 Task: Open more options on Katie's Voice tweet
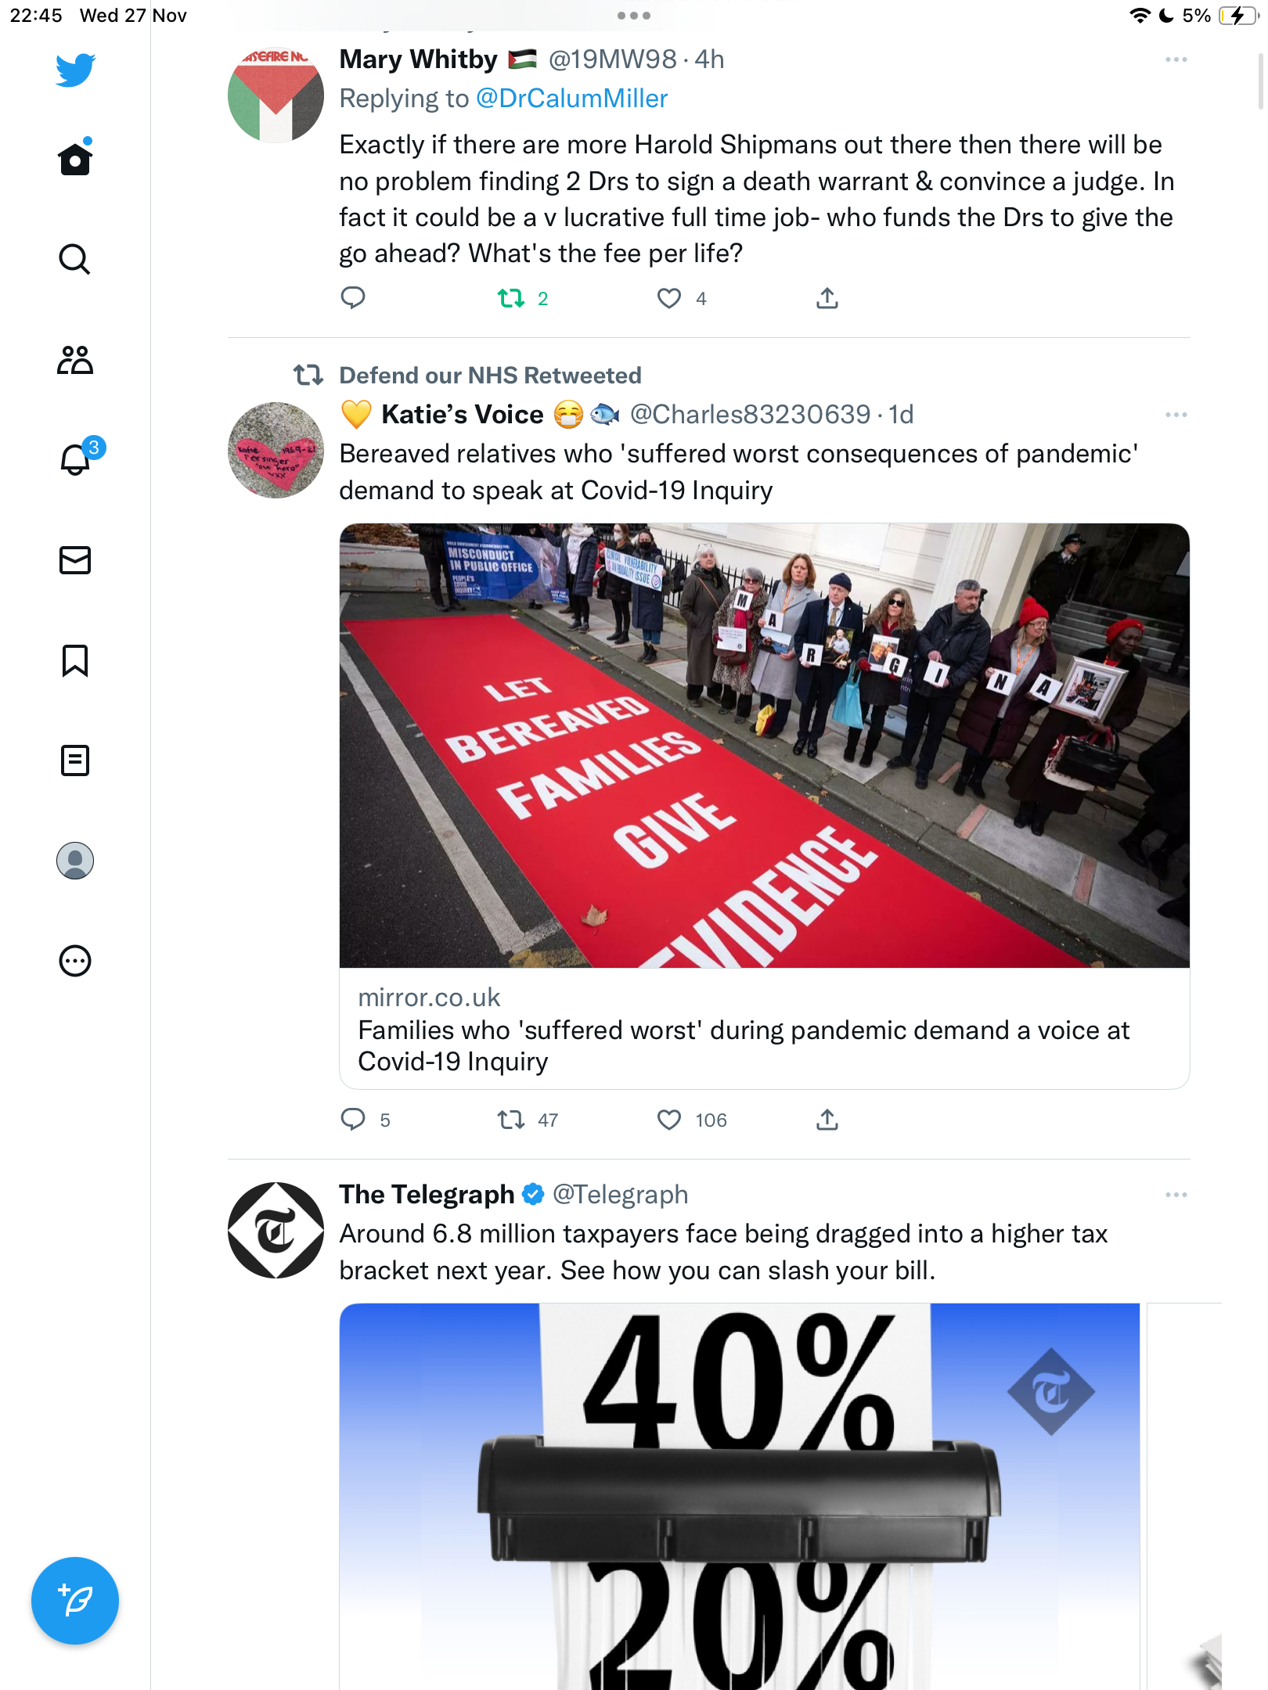point(1176,415)
